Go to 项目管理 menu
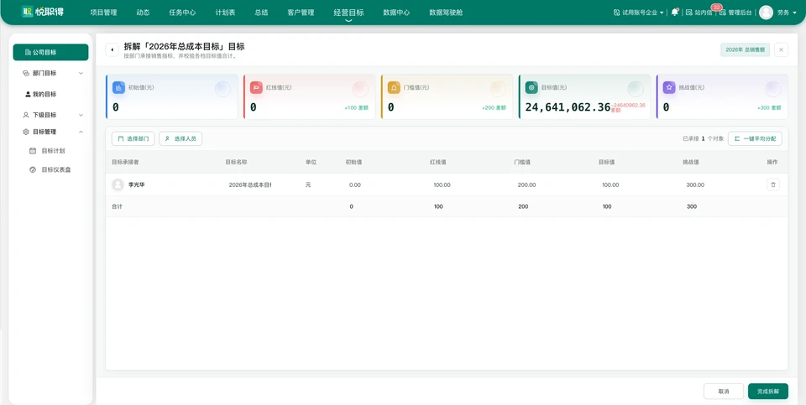Viewport: 806px width, 405px height. pos(103,13)
